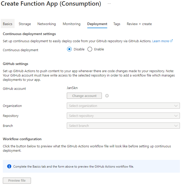The height and width of the screenshot is (186, 195).
Task: Select the Deployment tab
Action: click(x=97, y=24)
